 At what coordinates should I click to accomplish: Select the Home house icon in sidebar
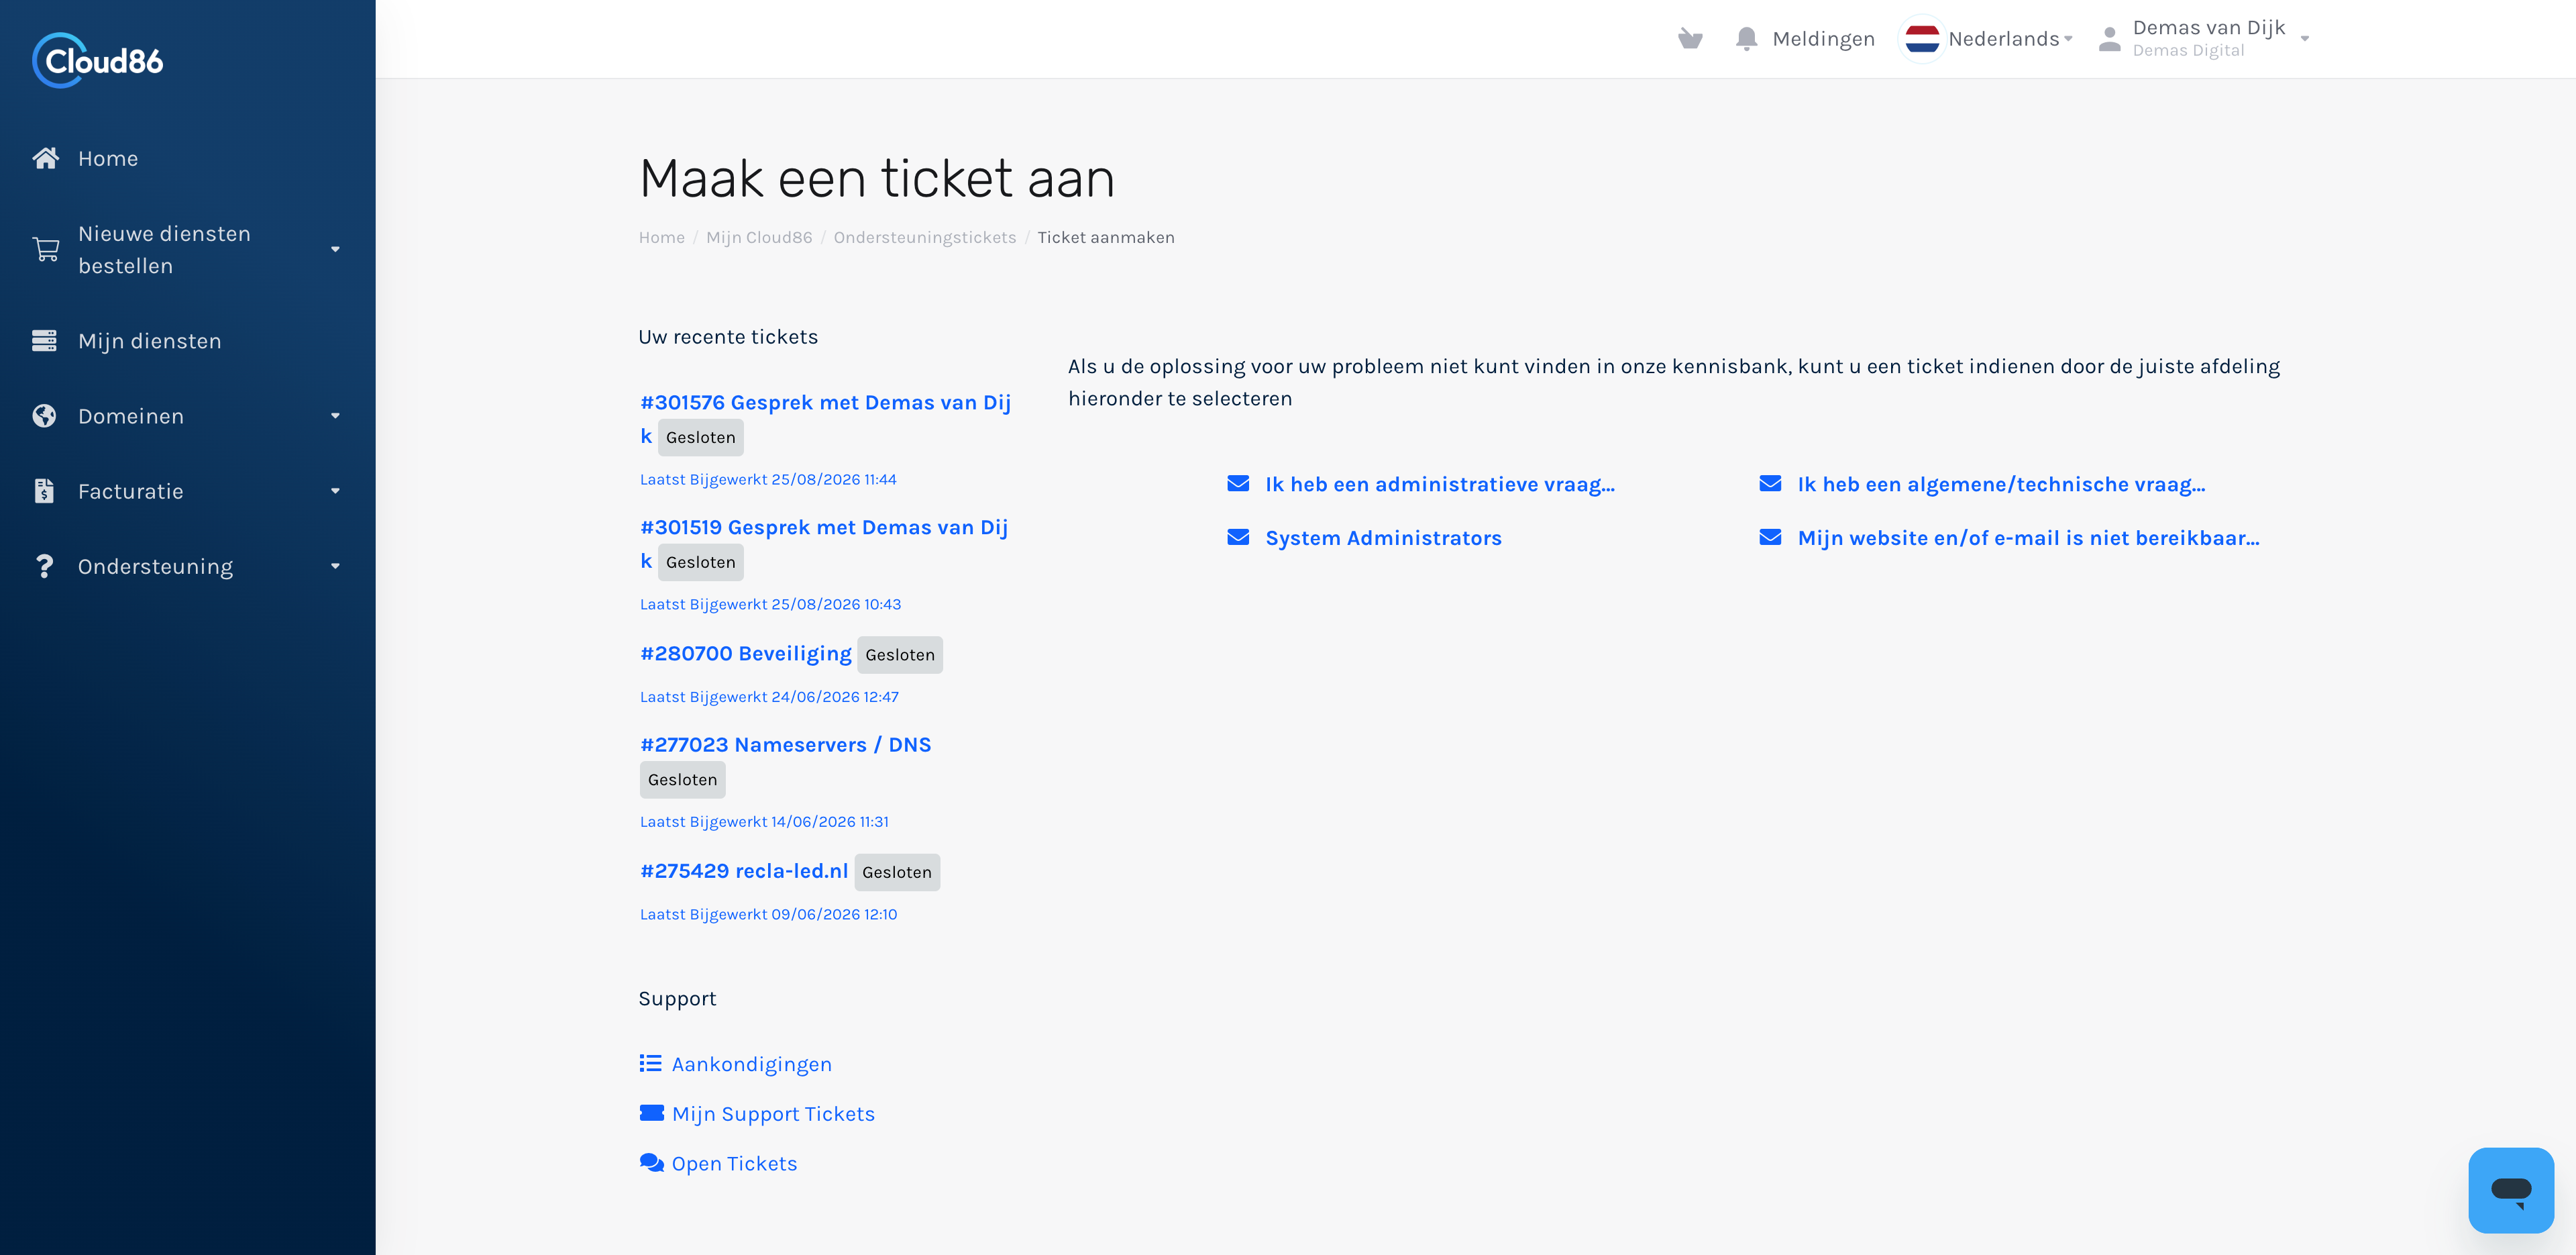(x=45, y=158)
